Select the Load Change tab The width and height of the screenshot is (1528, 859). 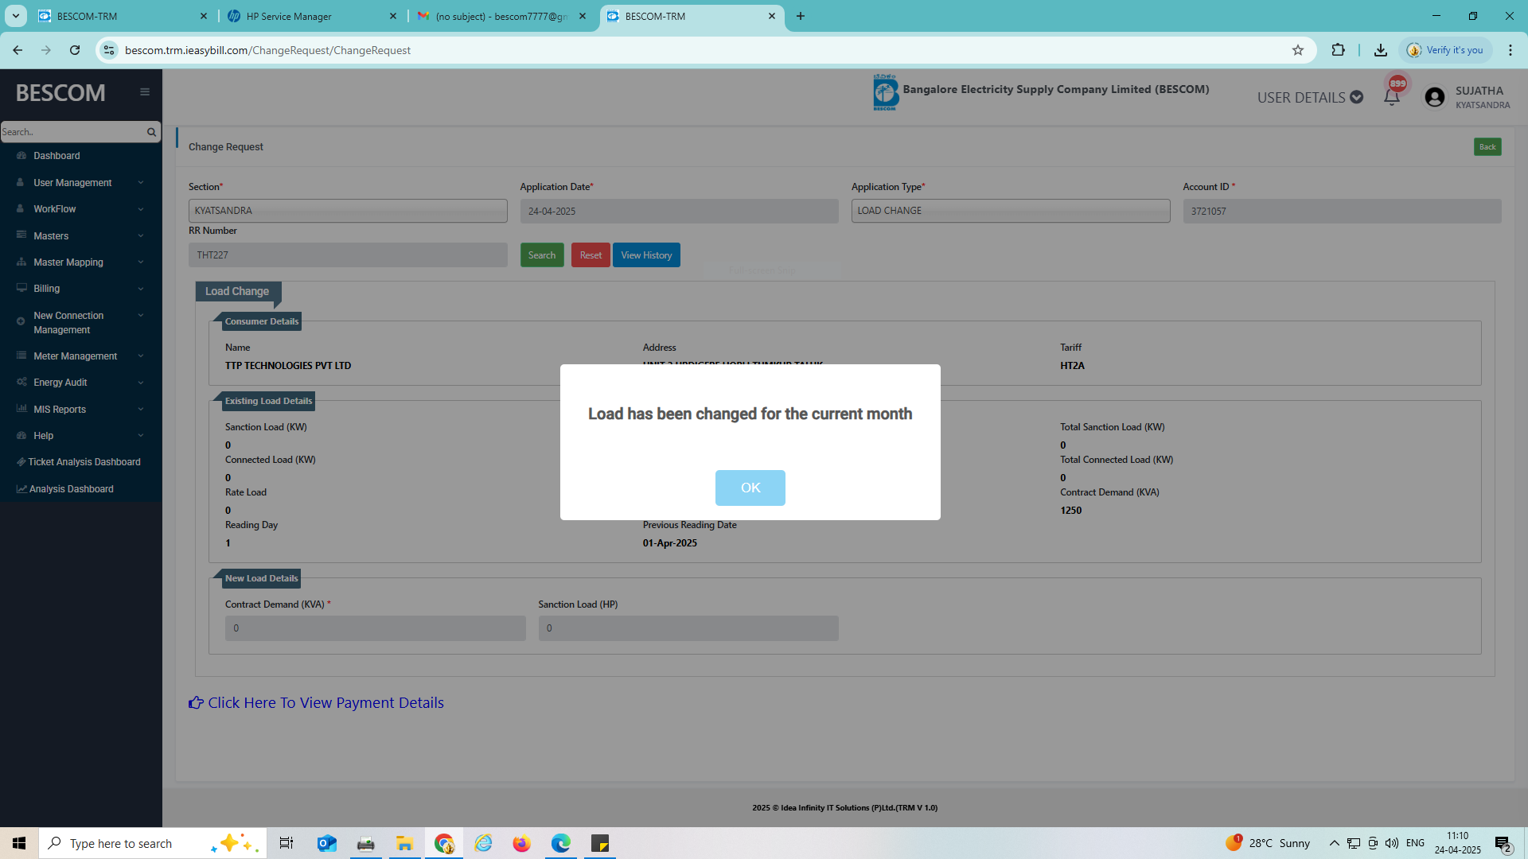(237, 291)
